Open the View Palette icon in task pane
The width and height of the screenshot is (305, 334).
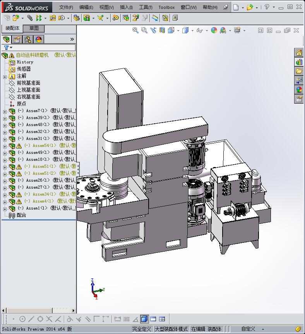pos(299,80)
